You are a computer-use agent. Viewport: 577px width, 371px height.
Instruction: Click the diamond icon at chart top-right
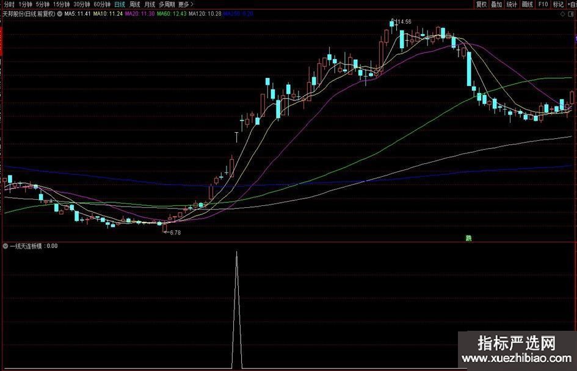pyautogui.click(x=562, y=14)
